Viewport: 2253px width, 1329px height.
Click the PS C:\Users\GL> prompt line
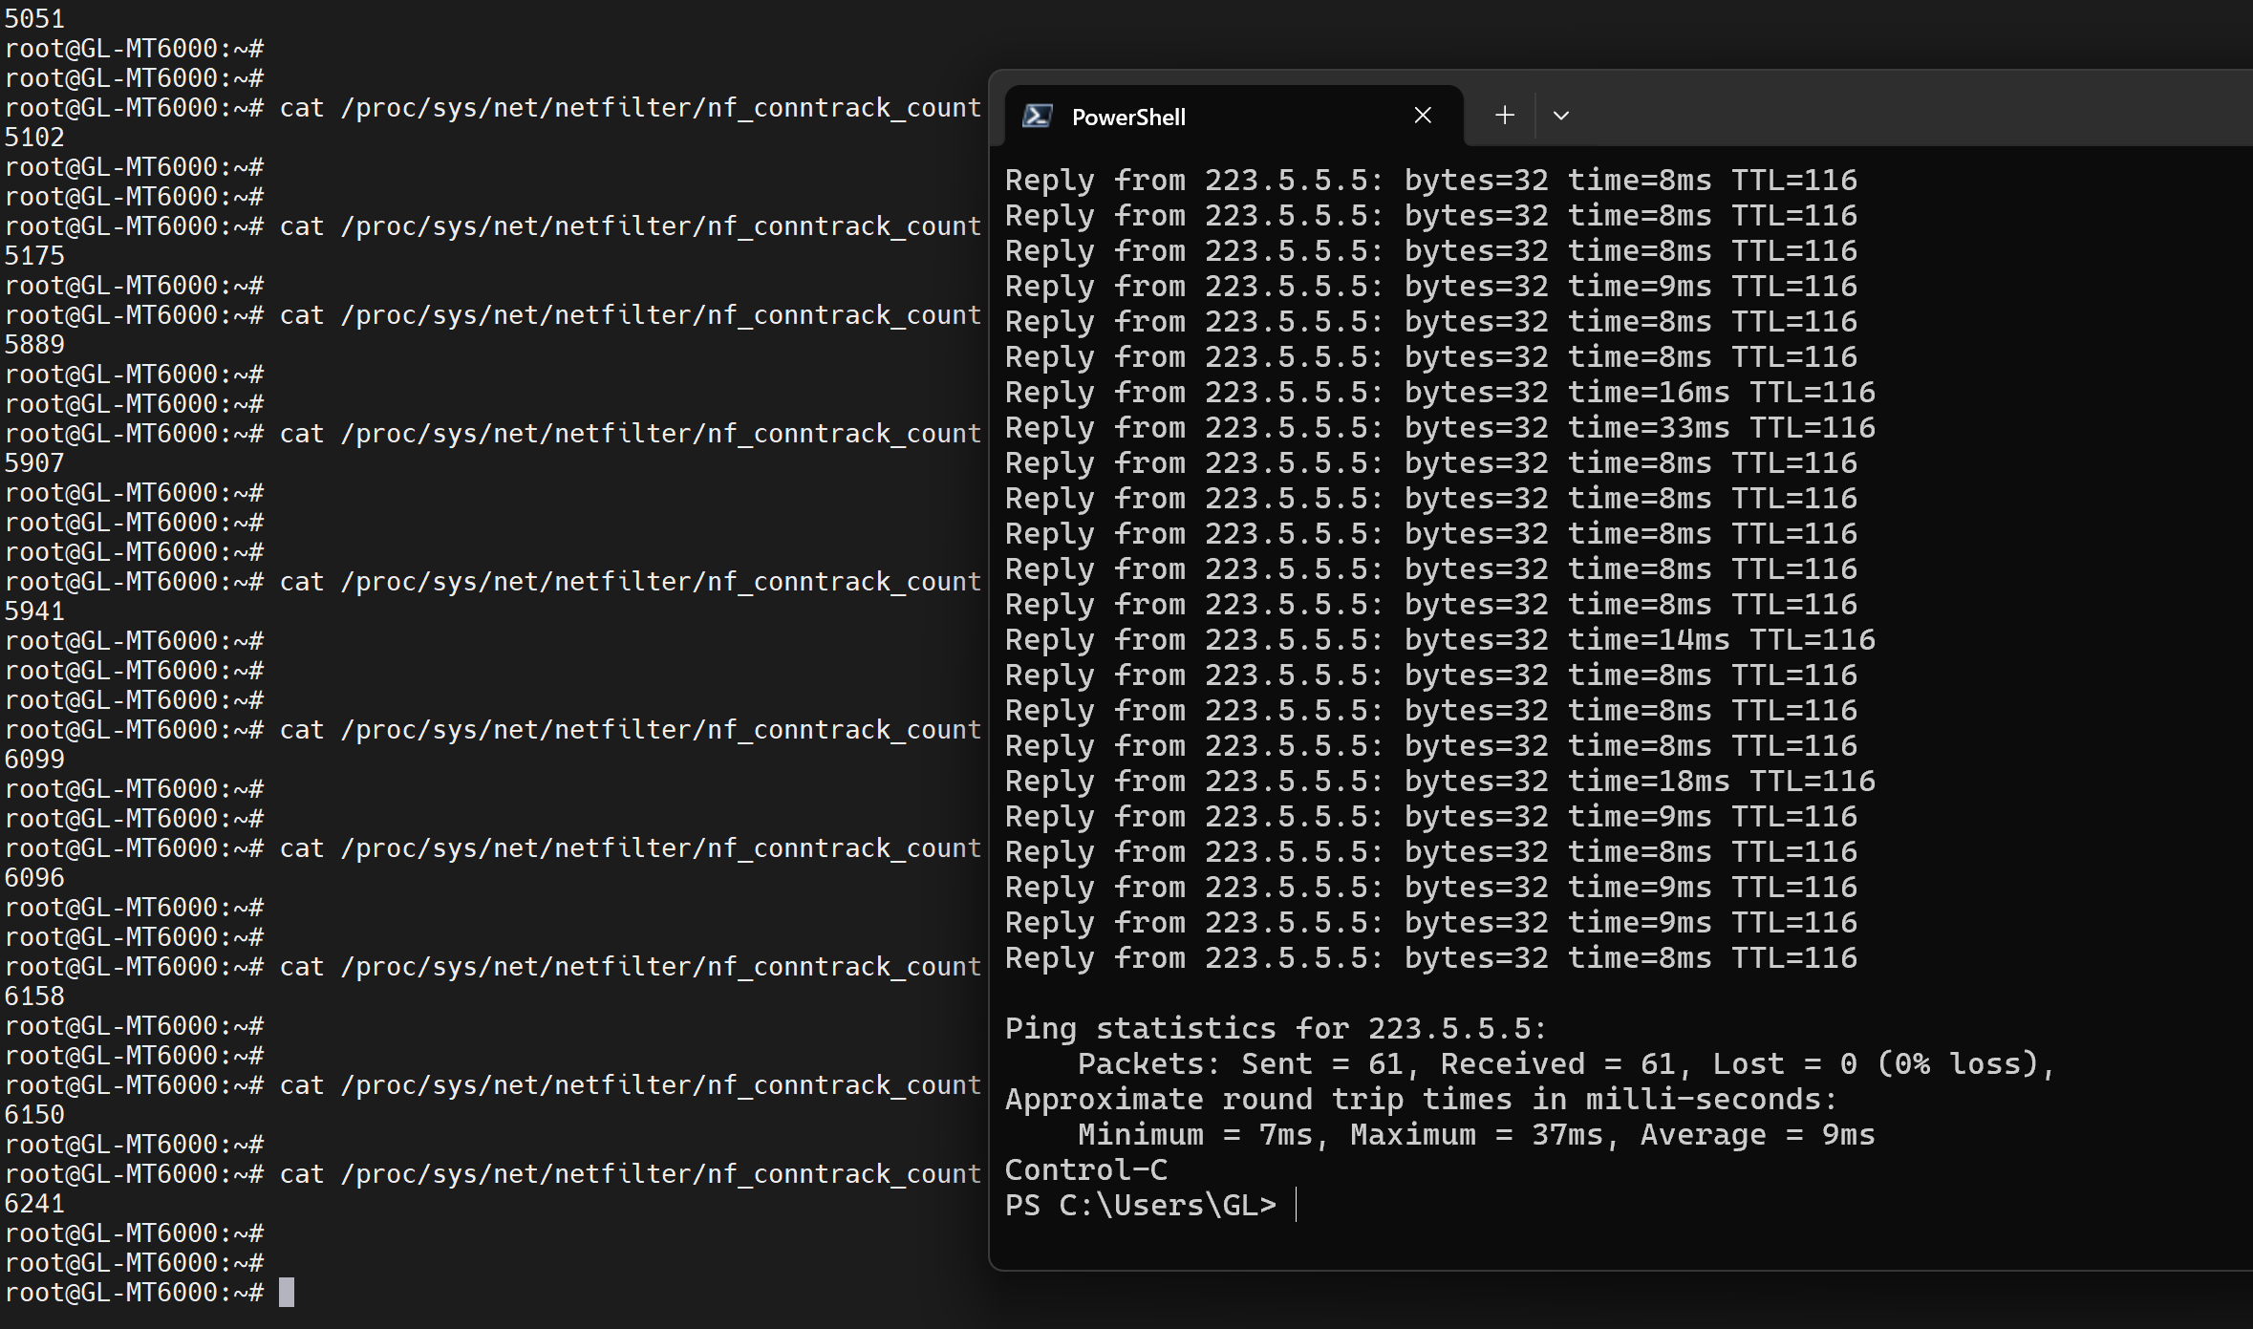(1140, 1206)
